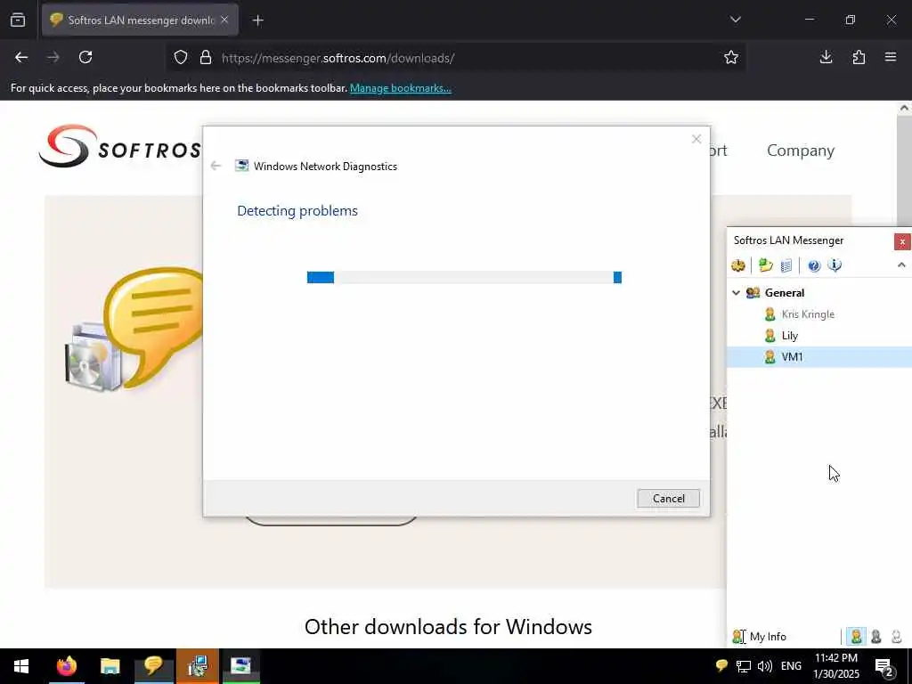Click Network Diagnostics taskbar button

[240, 666]
